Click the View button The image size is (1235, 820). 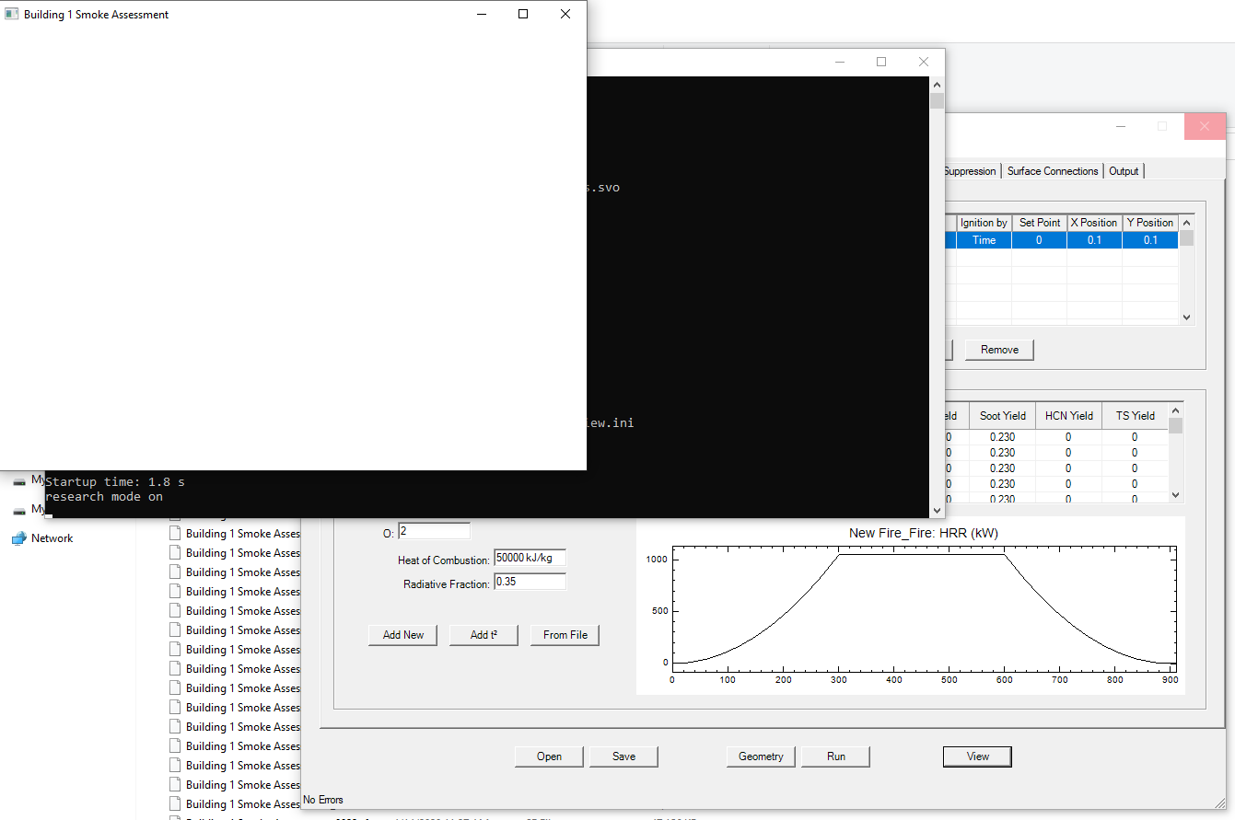point(976,756)
